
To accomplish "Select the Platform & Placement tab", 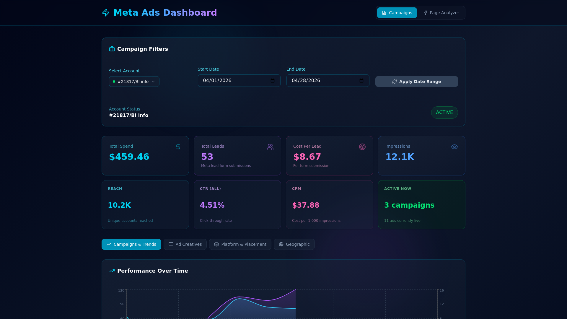I will [240, 244].
